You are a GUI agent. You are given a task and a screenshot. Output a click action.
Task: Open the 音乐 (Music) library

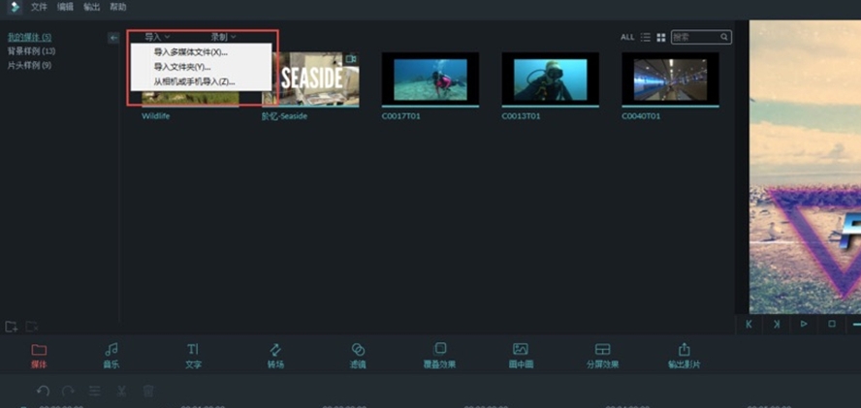112,350
